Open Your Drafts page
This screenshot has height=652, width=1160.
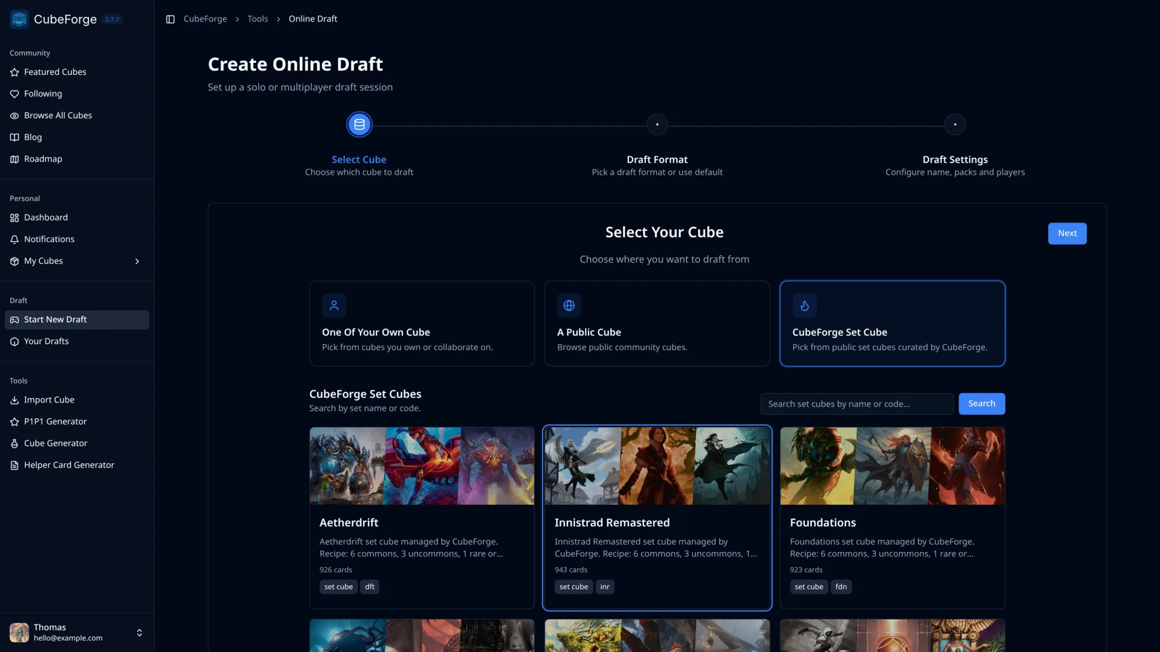click(77, 342)
